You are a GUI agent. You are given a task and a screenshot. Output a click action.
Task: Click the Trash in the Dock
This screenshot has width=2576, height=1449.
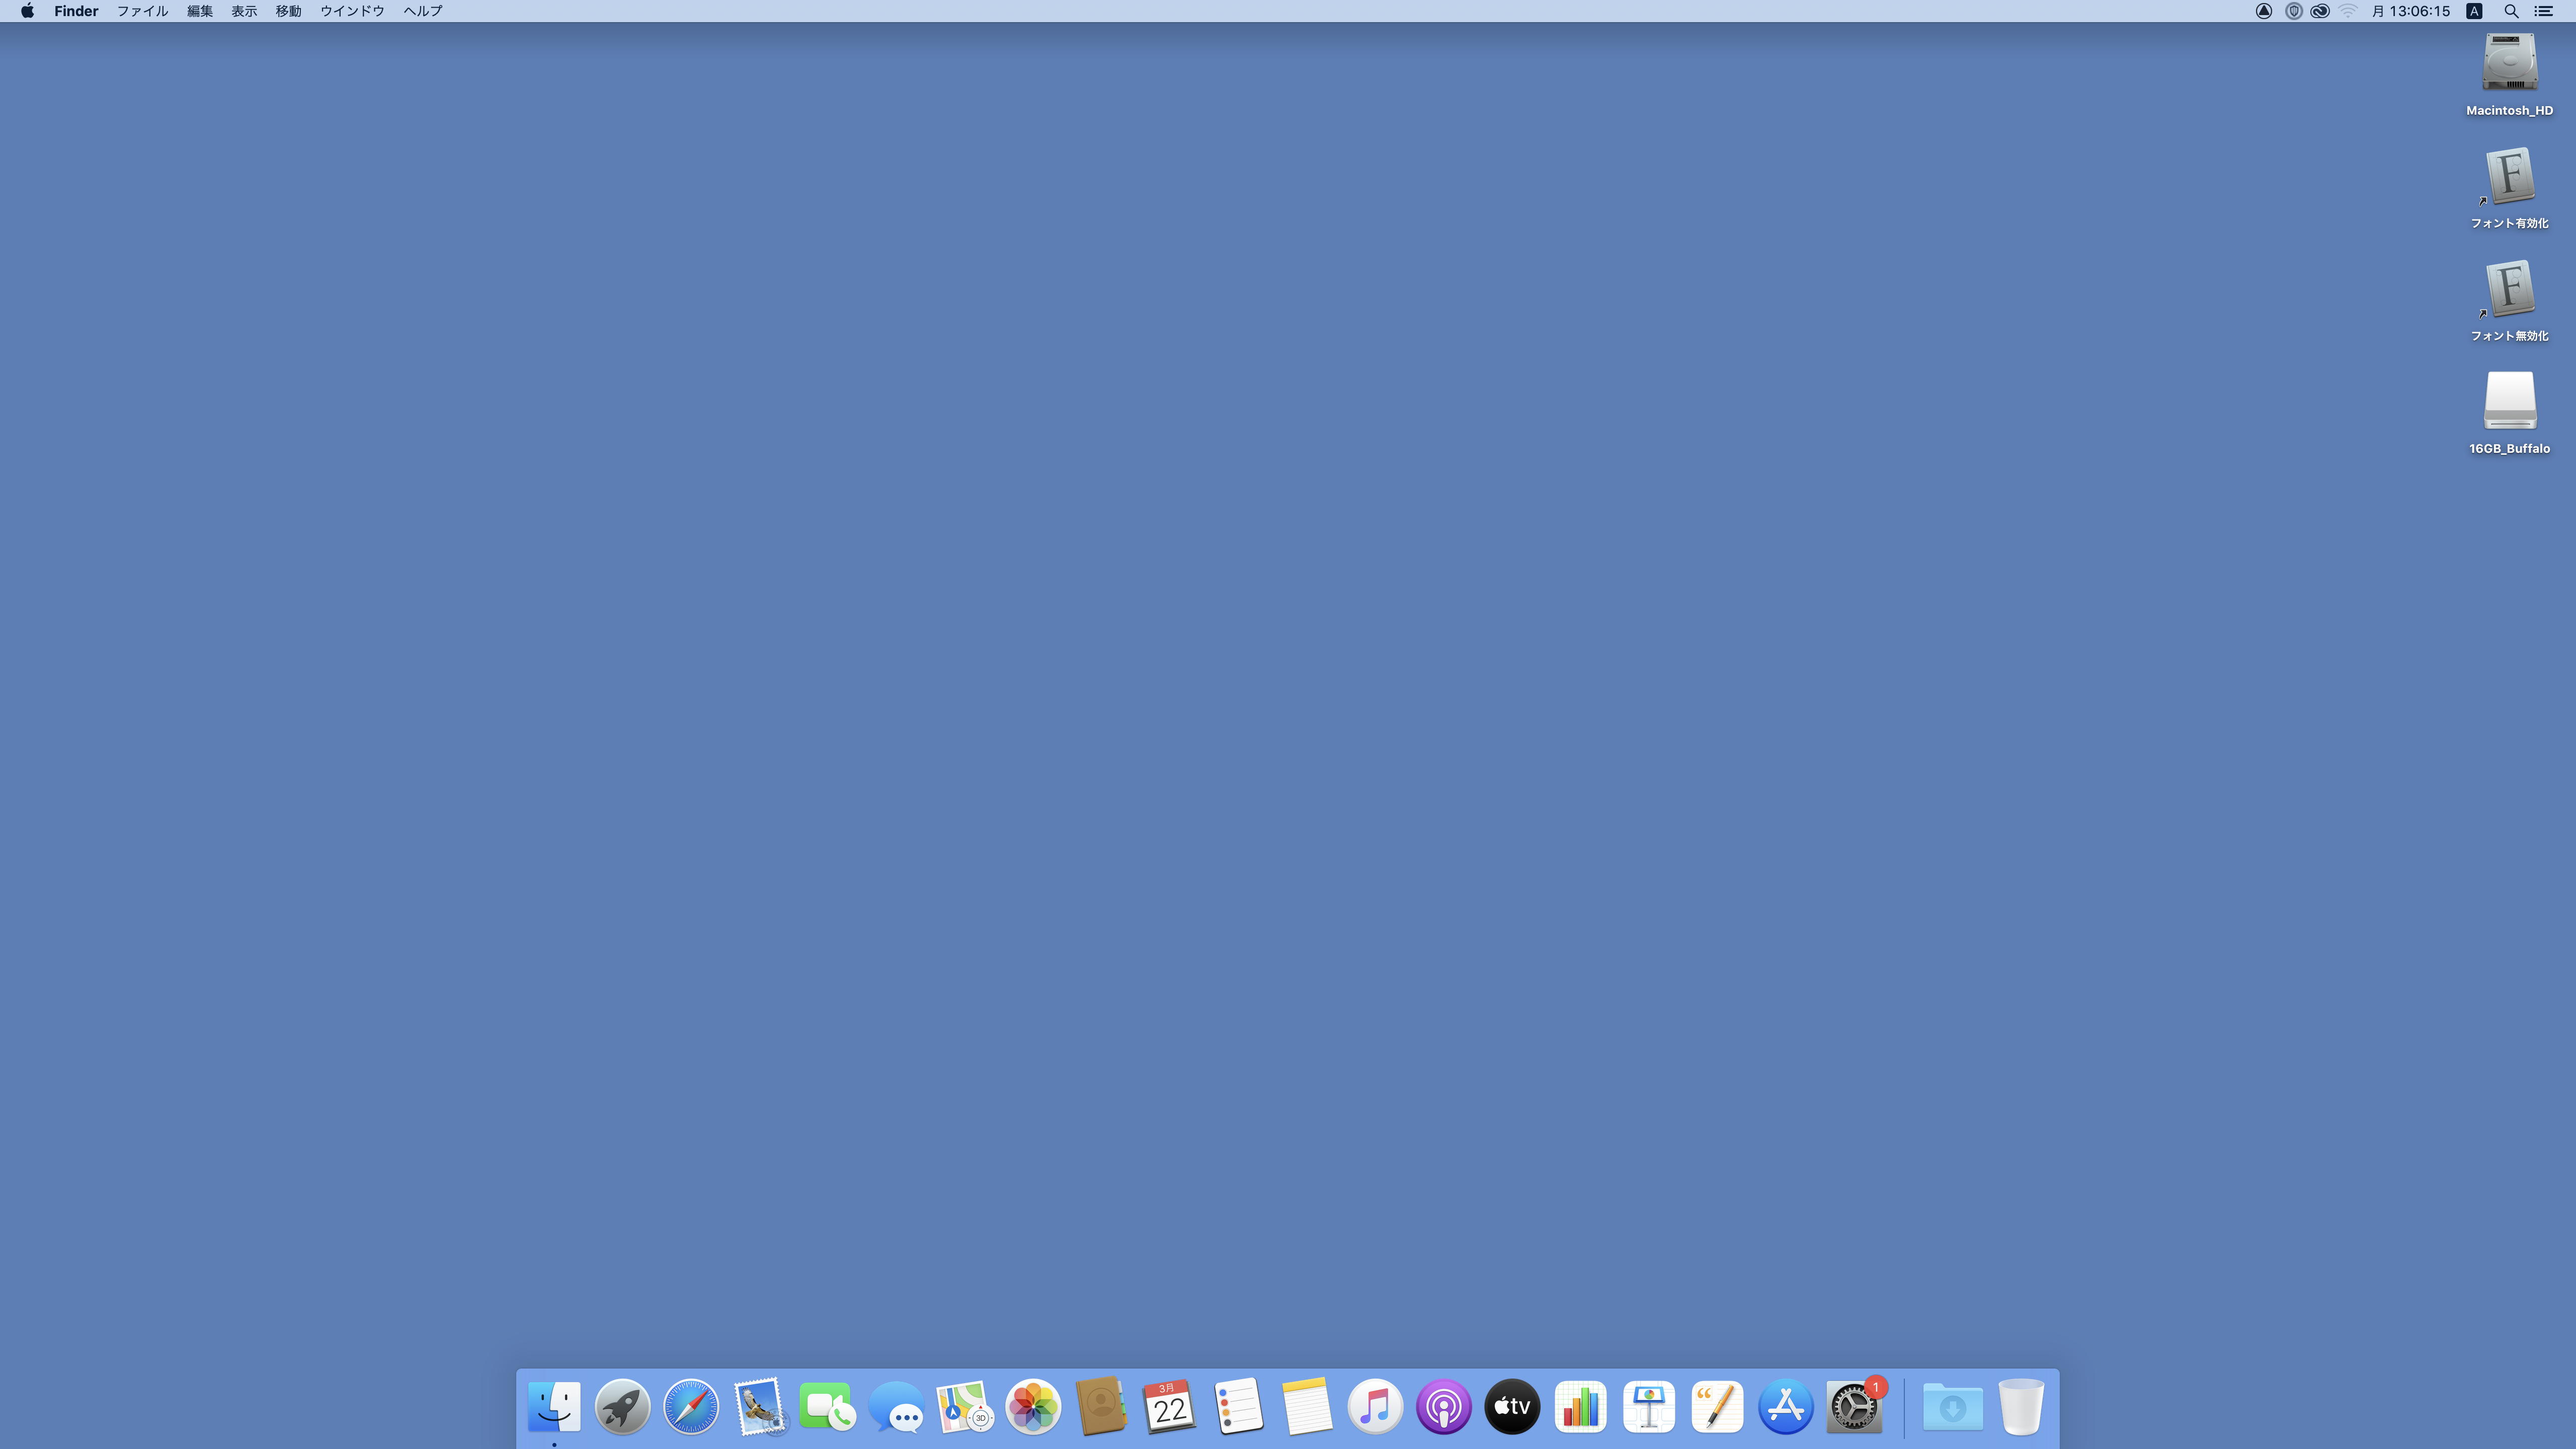[x=2021, y=1407]
